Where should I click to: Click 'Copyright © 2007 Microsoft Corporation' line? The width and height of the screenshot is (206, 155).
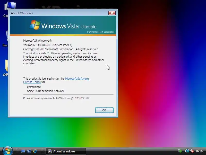tap(61, 49)
